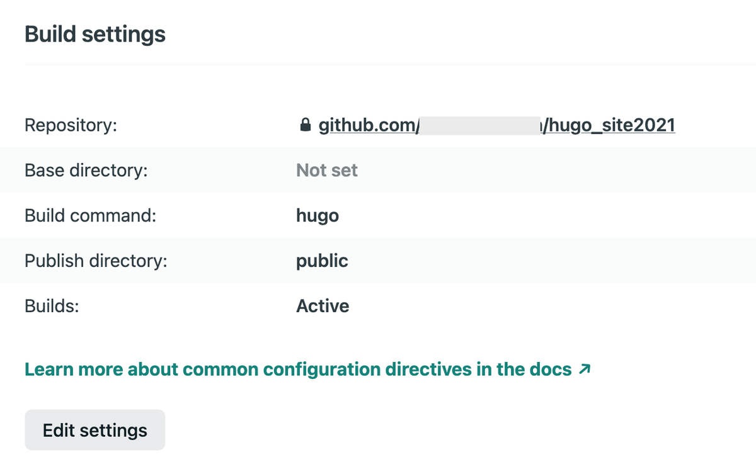The height and width of the screenshot is (474, 756).
Task: Click the external-link arrow after 'docs'
Action: click(585, 370)
